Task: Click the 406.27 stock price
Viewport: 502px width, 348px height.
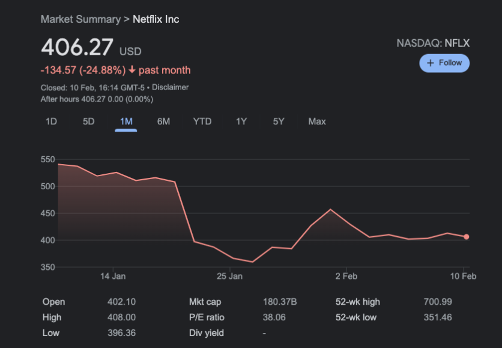Action: (x=77, y=47)
